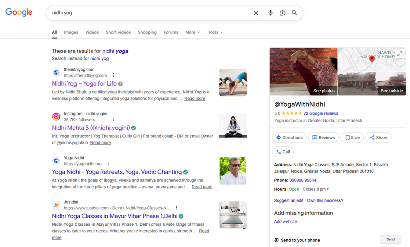The height and width of the screenshot is (247, 410).
Task: Expand the More search filters dropdown
Action: [192, 32]
